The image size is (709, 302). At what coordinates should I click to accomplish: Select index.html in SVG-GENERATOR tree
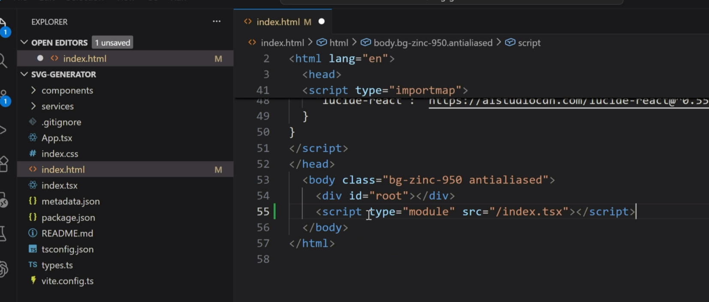click(125, 170)
